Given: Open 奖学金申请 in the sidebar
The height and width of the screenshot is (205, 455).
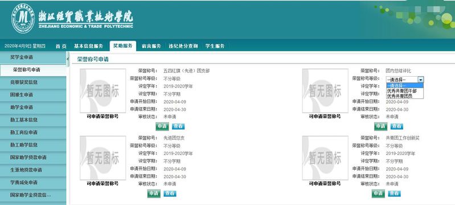Looking at the screenshot, I should 33,57.
